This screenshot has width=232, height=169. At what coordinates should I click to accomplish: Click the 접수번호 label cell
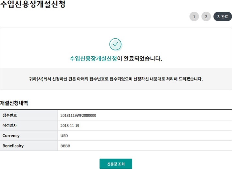9,115
